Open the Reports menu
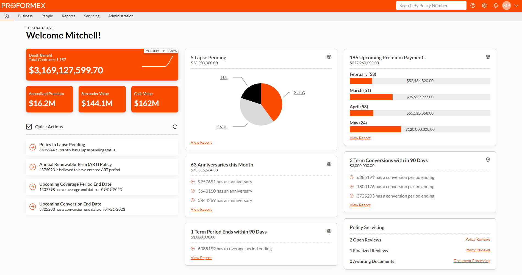522x275 pixels. pyautogui.click(x=68, y=16)
